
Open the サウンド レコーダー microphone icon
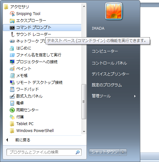pyautogui.click(x=12, y=34)
